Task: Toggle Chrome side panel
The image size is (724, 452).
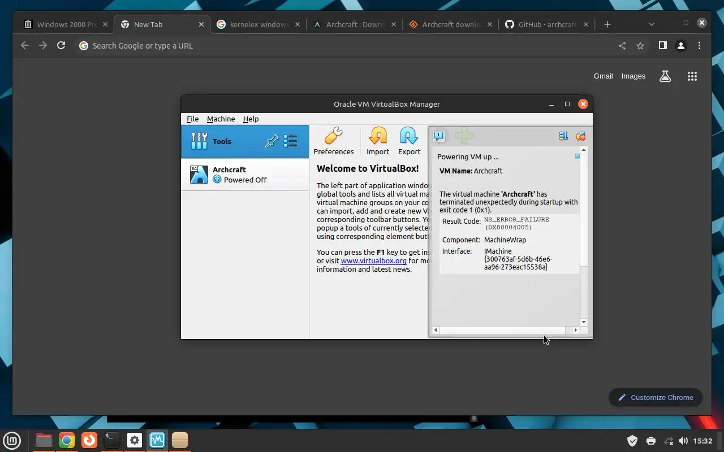Action: (x=662, y=46)
